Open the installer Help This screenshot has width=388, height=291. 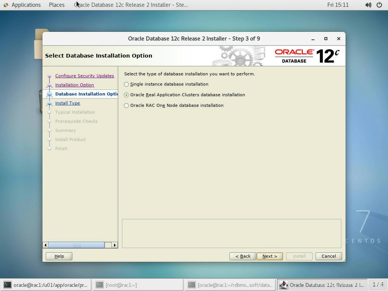click(x=59, y=256)
